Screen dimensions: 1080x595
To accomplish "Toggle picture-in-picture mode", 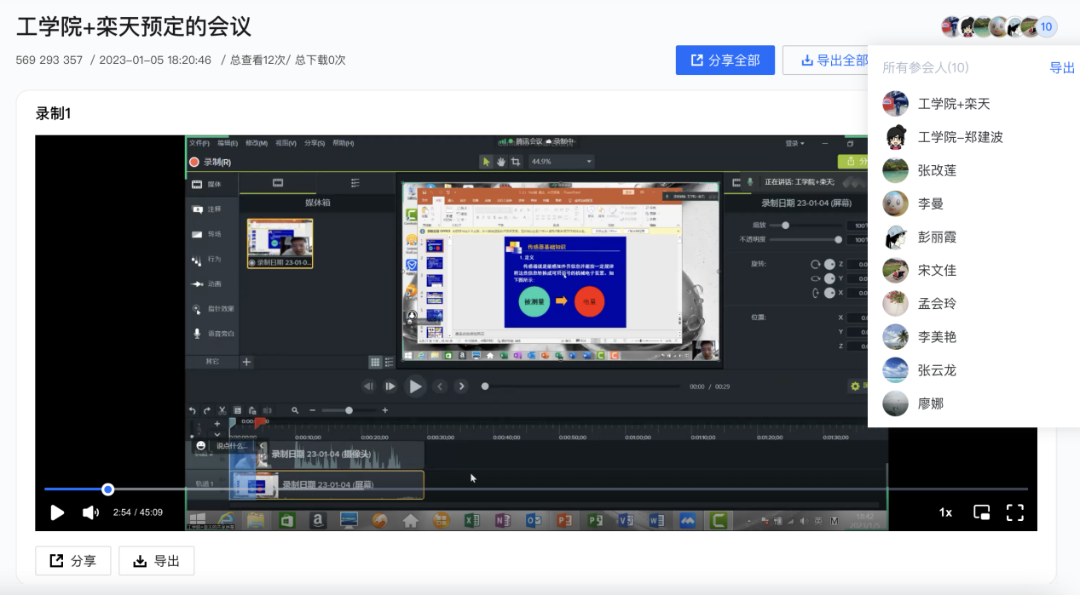I will pyautogui.click(x=982, y=512).
